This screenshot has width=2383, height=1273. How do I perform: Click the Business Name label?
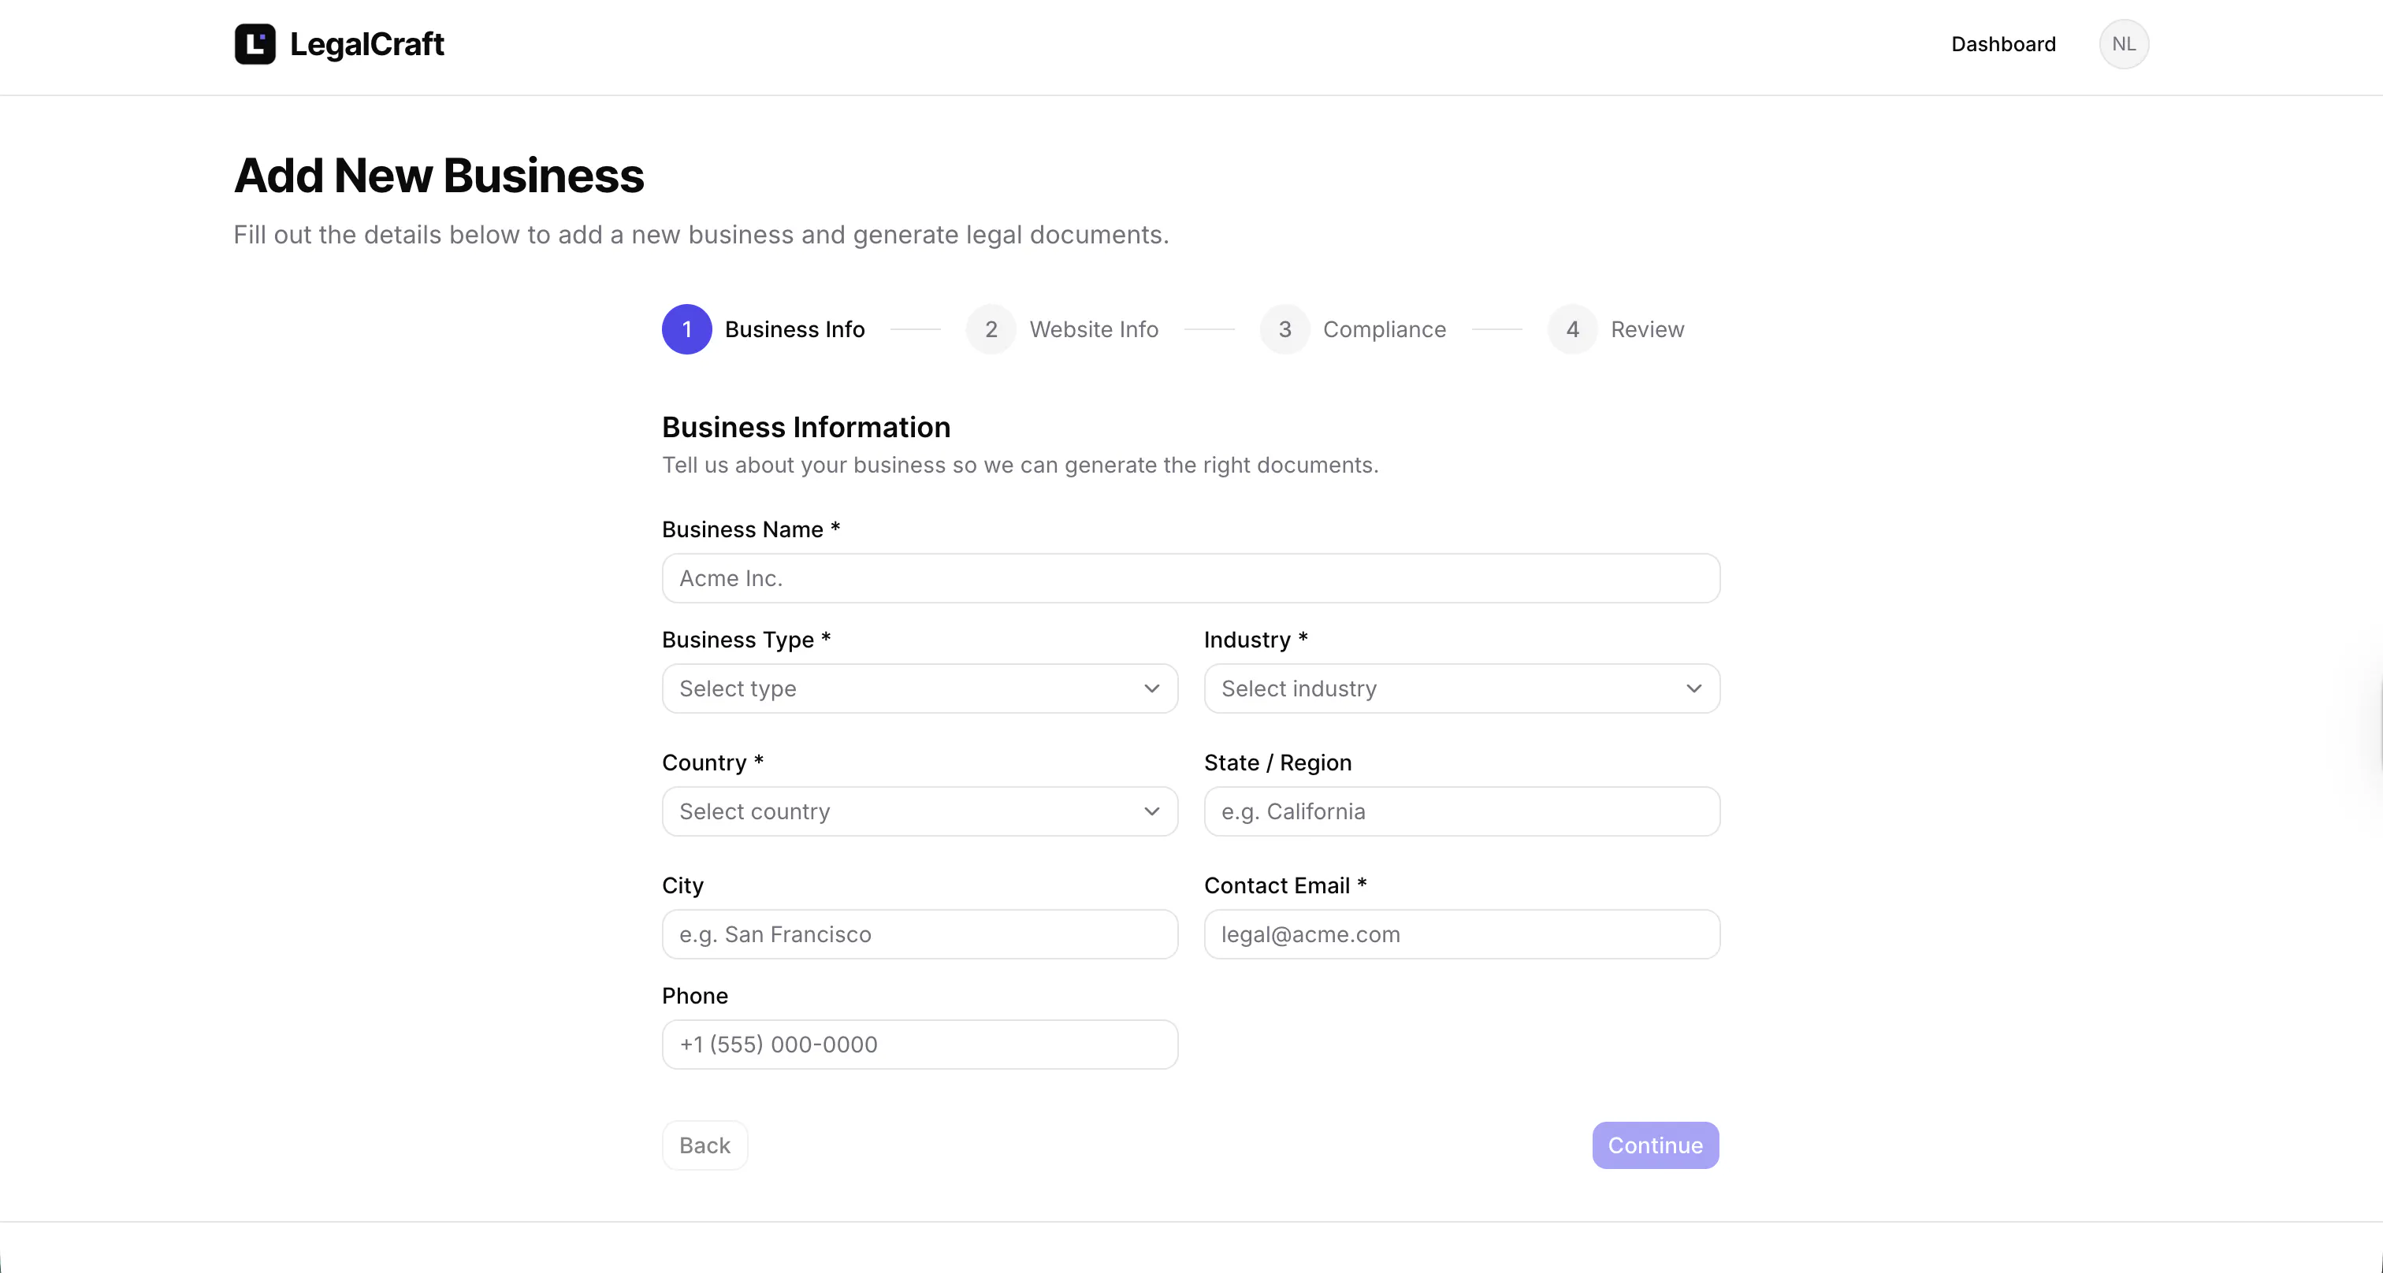click(x=750, y=529)
